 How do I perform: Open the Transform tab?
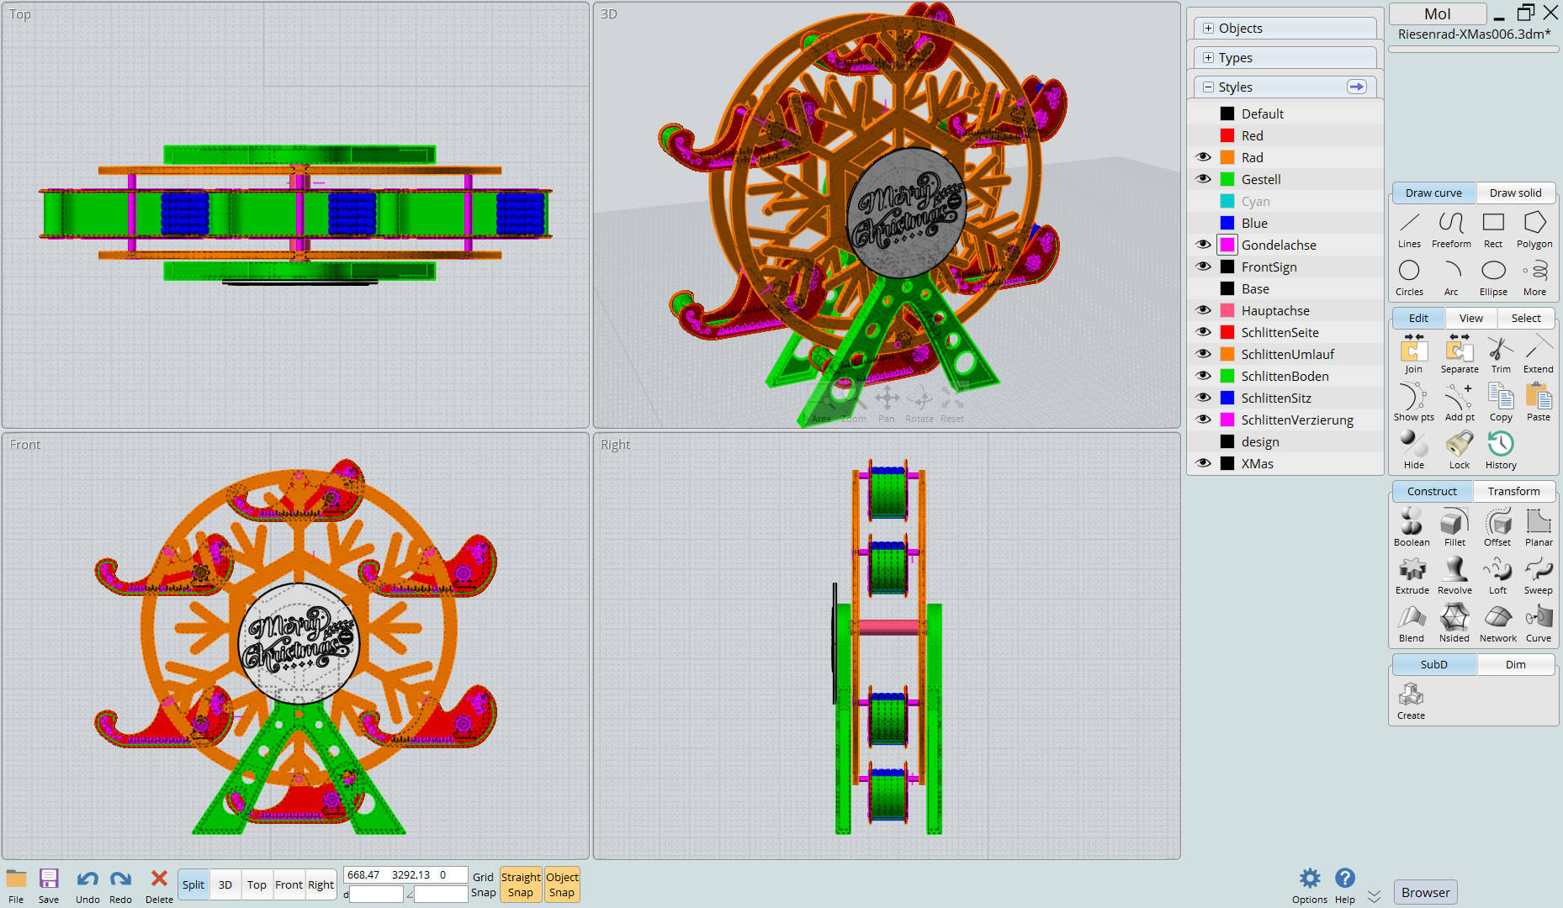pos(1513,491)
